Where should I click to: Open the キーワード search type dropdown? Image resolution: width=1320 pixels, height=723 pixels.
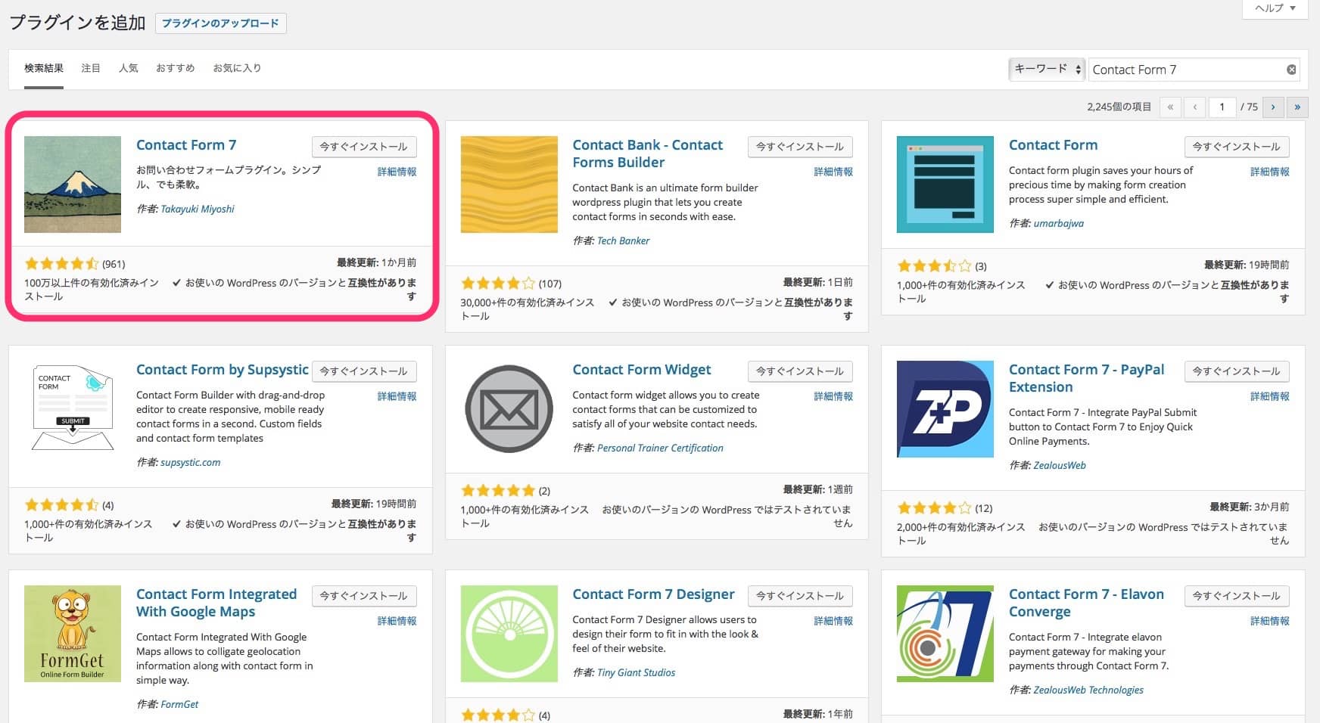click(1047, 70)
